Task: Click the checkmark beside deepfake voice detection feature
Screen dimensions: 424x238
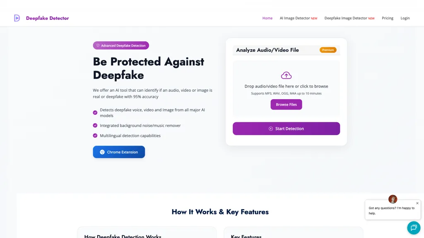Action: click(95, 112)
